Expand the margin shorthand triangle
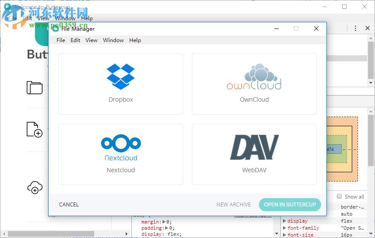This screenshot has height=238, width=375. point(164,222)
